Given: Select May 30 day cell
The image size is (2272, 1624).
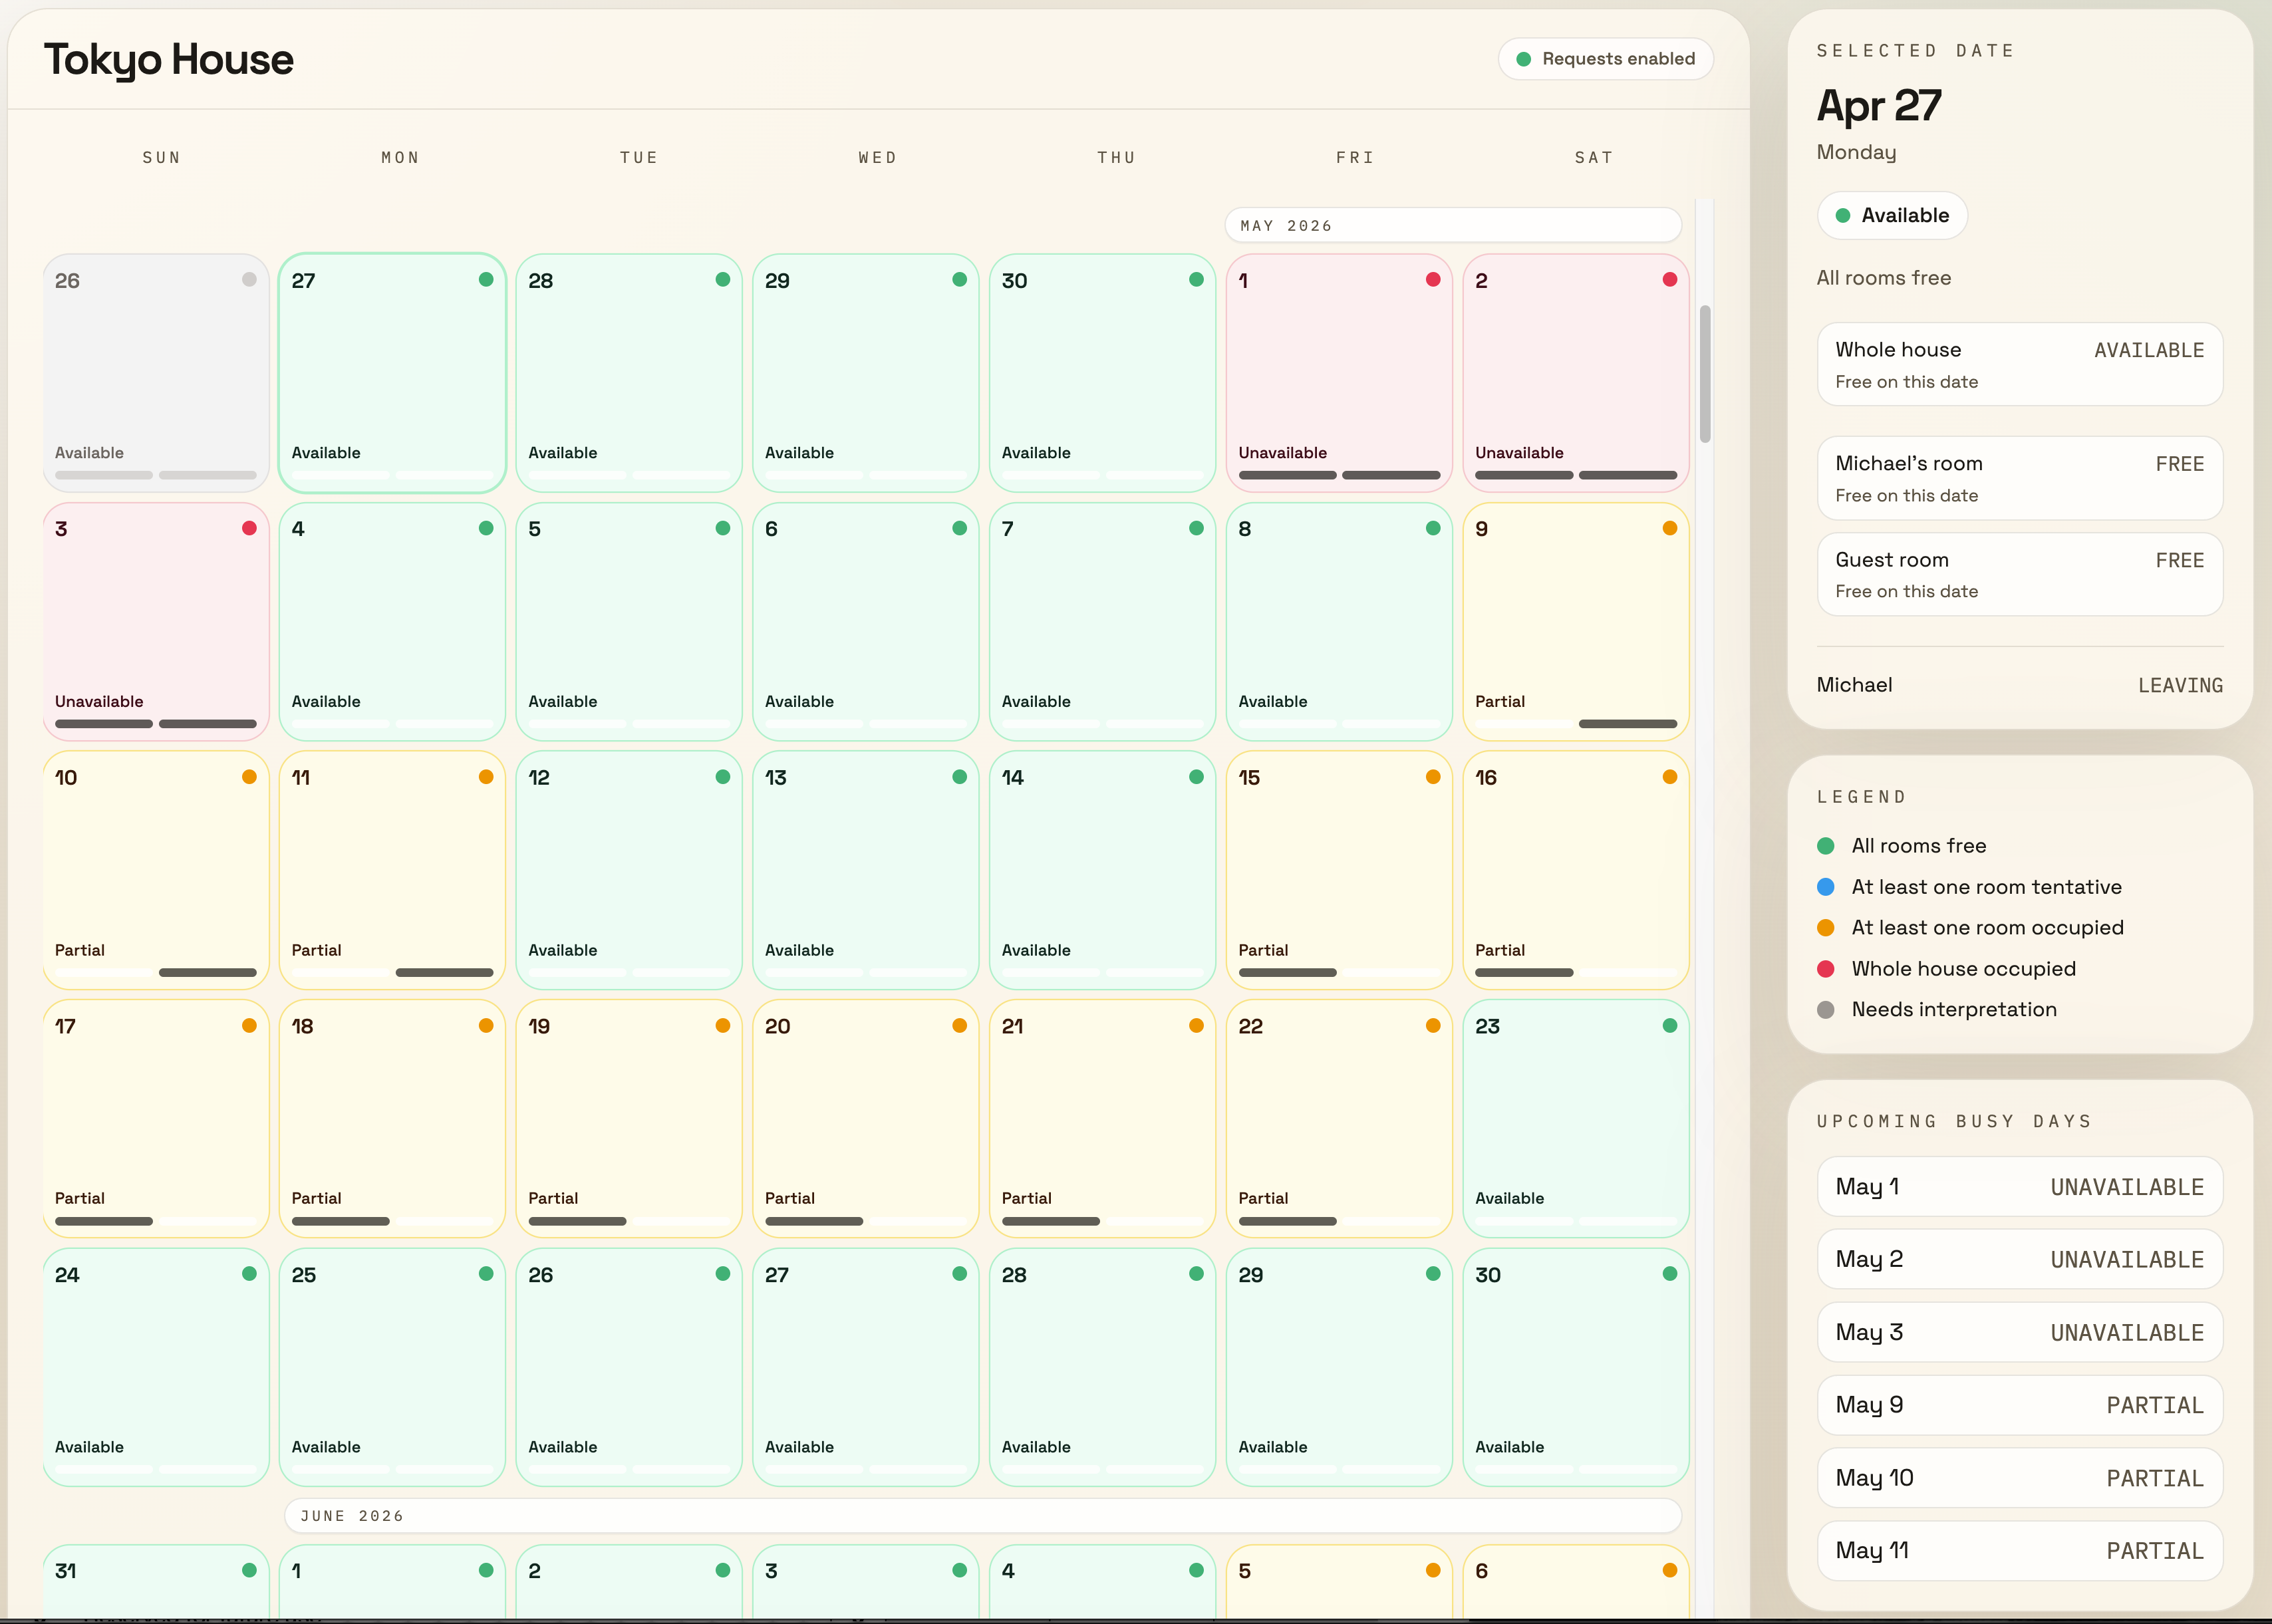Looking at the screenshot, I should tap(1576, 1367).
